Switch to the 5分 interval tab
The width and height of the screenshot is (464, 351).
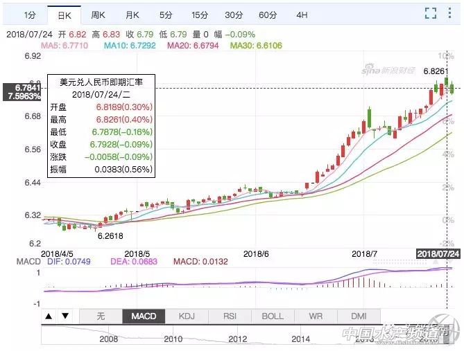pos(166,14)
